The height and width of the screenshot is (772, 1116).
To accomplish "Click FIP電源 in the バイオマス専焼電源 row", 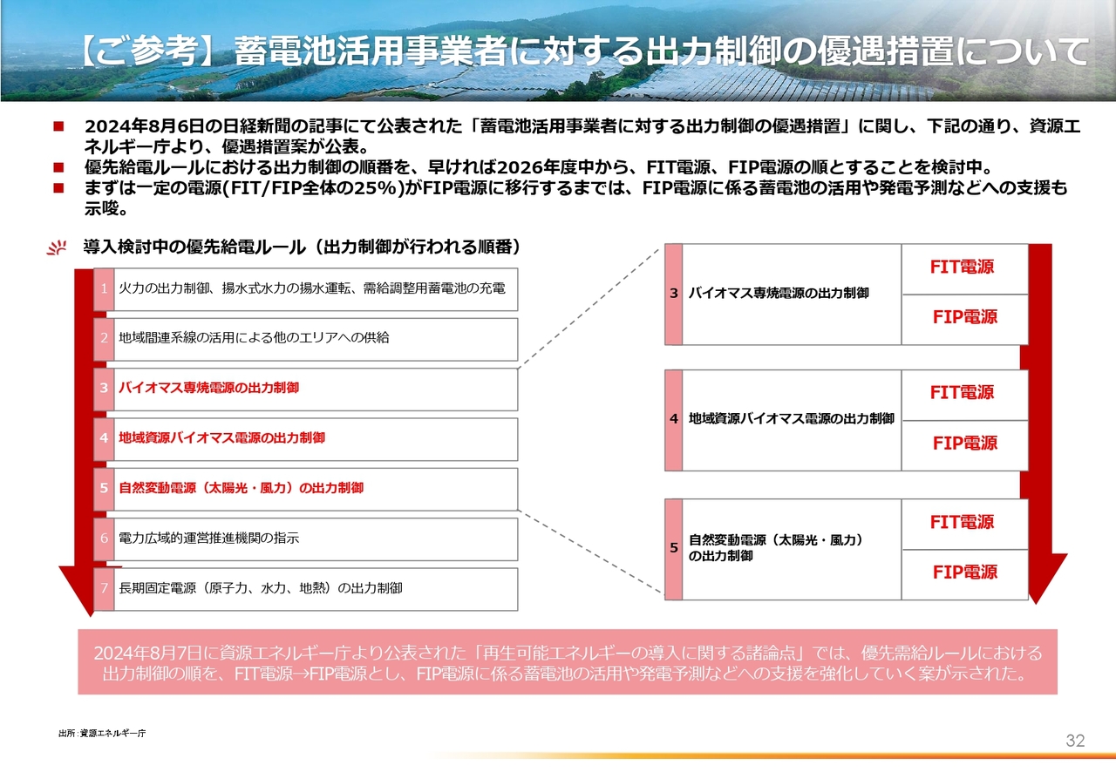I will pos(965,320).
